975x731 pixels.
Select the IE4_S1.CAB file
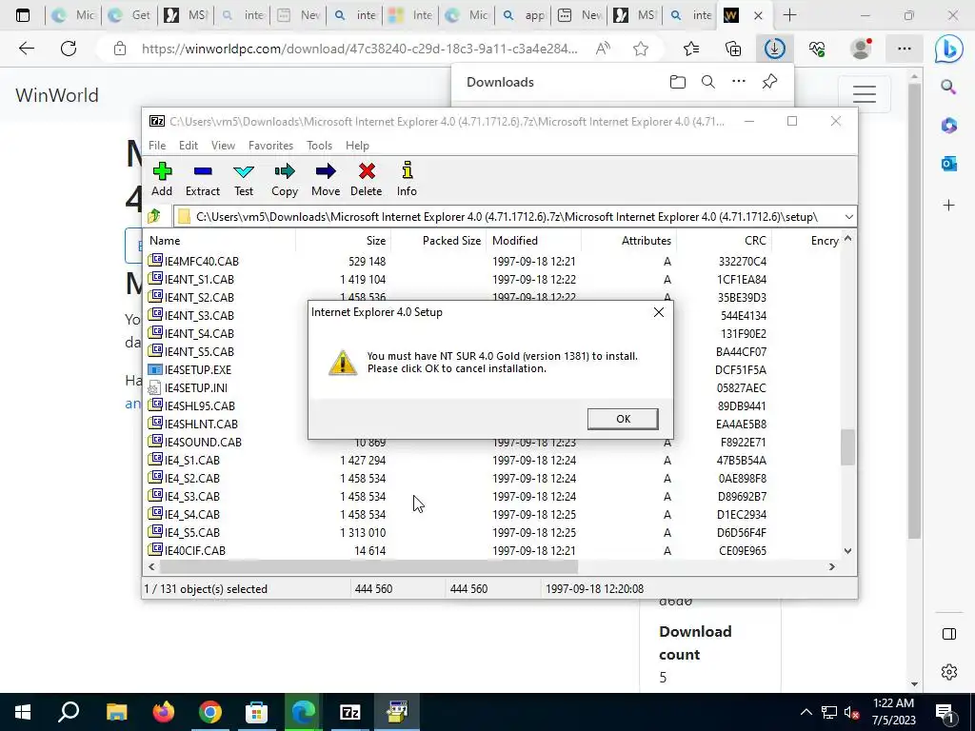click(x=192, y=461)
